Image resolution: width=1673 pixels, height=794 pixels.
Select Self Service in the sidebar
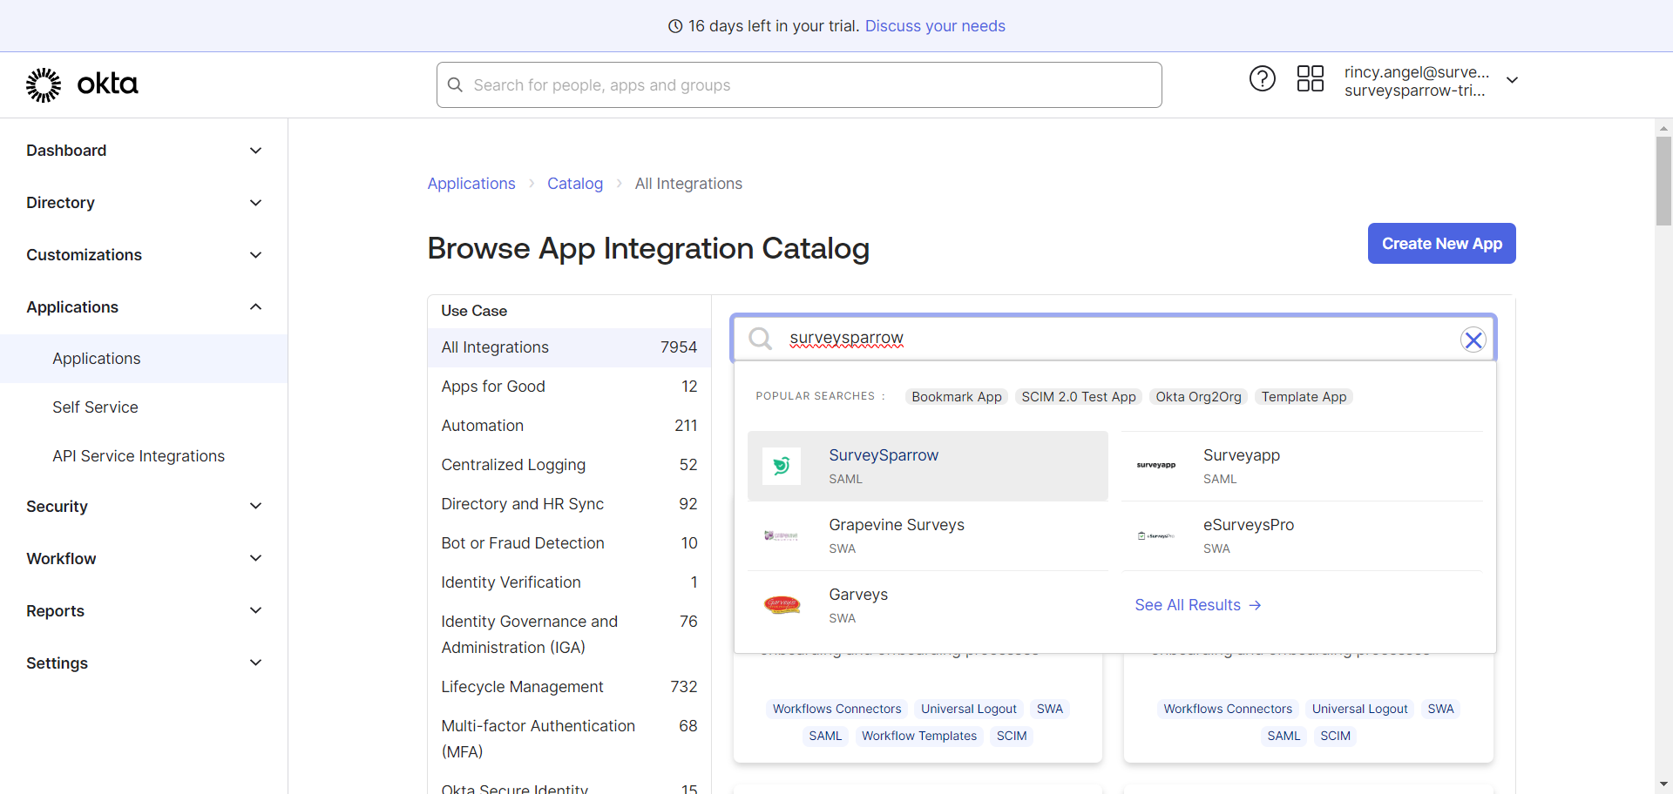tap(95, 407)
